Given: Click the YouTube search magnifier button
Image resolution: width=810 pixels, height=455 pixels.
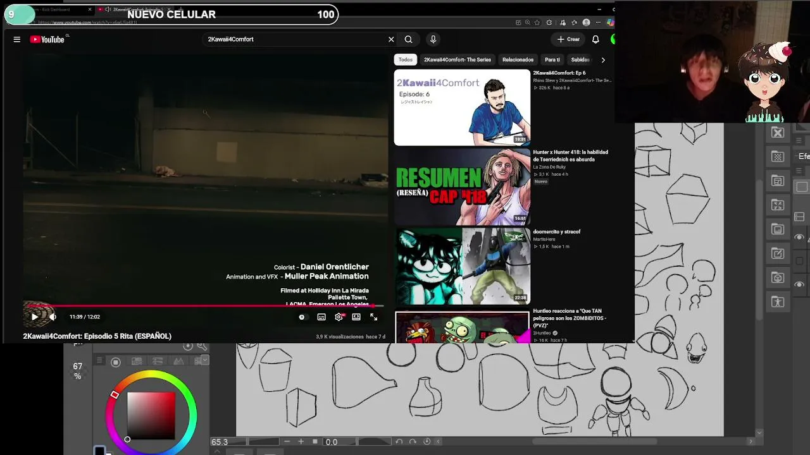Looking at the screenshot, I should click(x=408, y=39).
